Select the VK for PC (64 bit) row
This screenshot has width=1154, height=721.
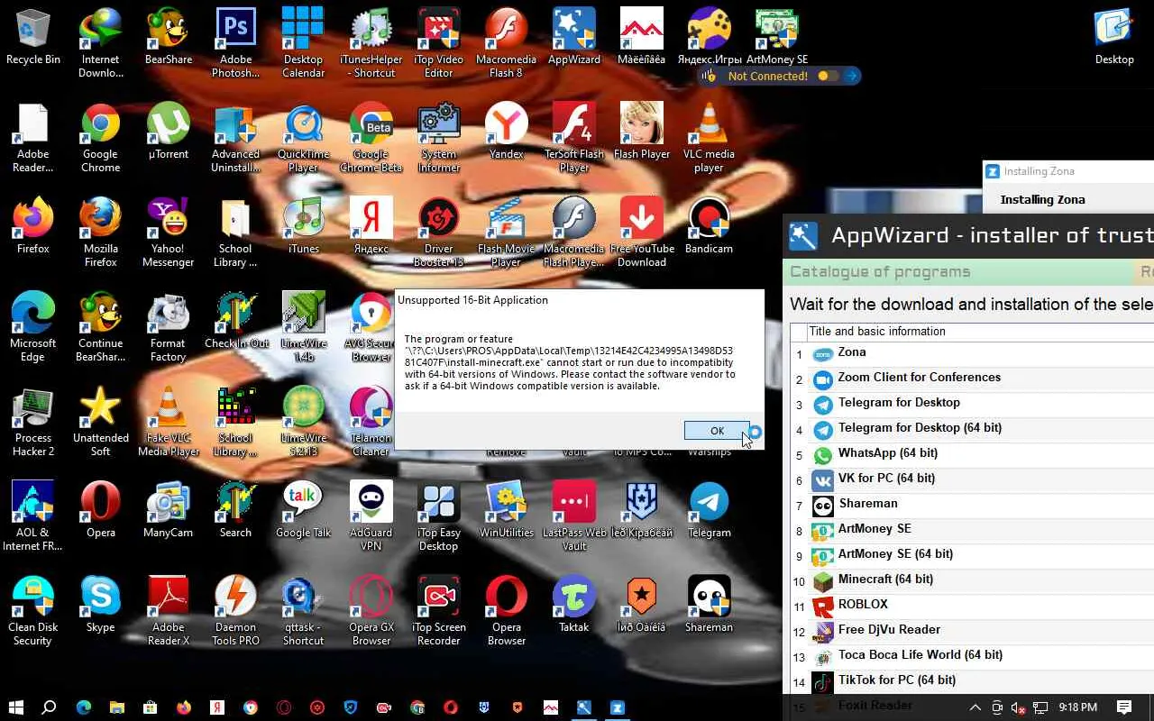972,479
